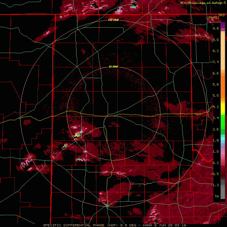
Task: Click the 7.4 legend value
Action: (216, 62)
